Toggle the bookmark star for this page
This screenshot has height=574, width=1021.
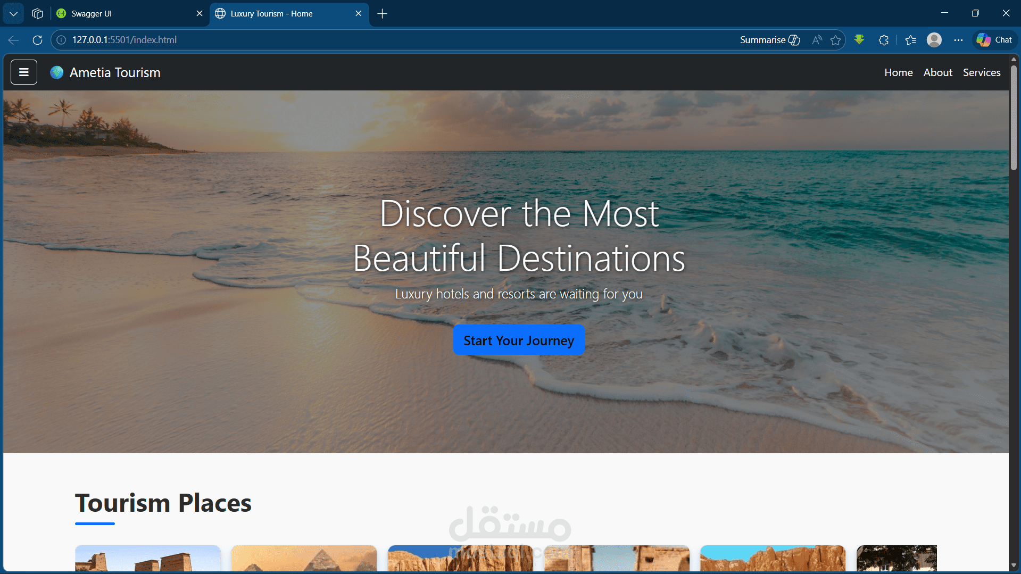click(836, 40)
